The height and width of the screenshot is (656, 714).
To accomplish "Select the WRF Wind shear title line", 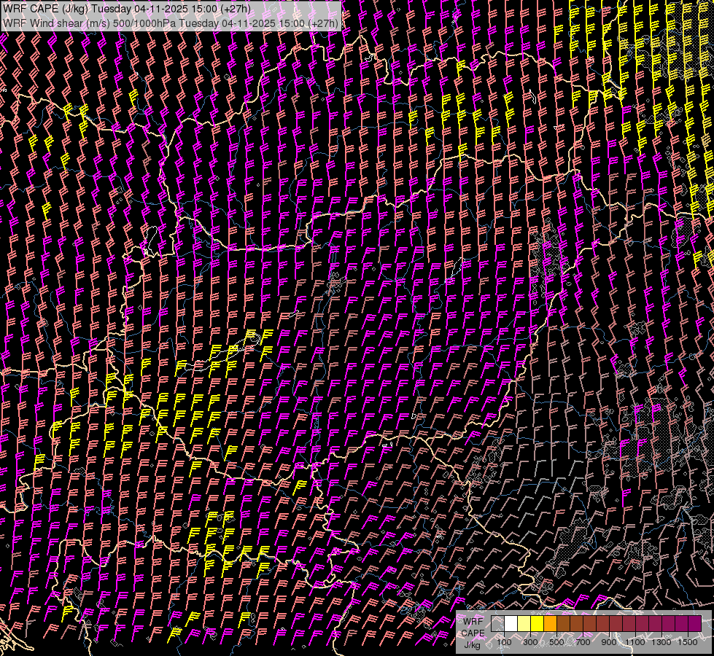I will pos(171,23).
